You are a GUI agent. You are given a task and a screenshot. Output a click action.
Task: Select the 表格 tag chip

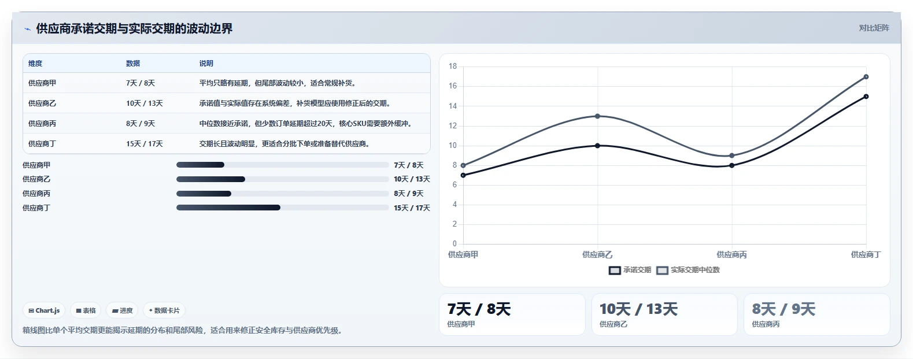[x=86, y=310]
